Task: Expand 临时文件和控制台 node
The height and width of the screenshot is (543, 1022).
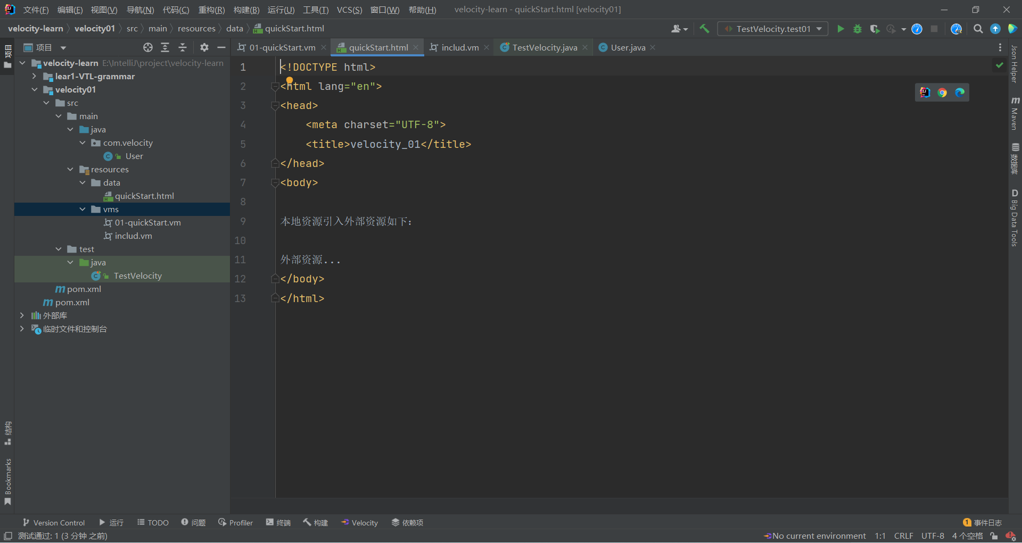Action: pyautogui.click(x=22, y=329)
